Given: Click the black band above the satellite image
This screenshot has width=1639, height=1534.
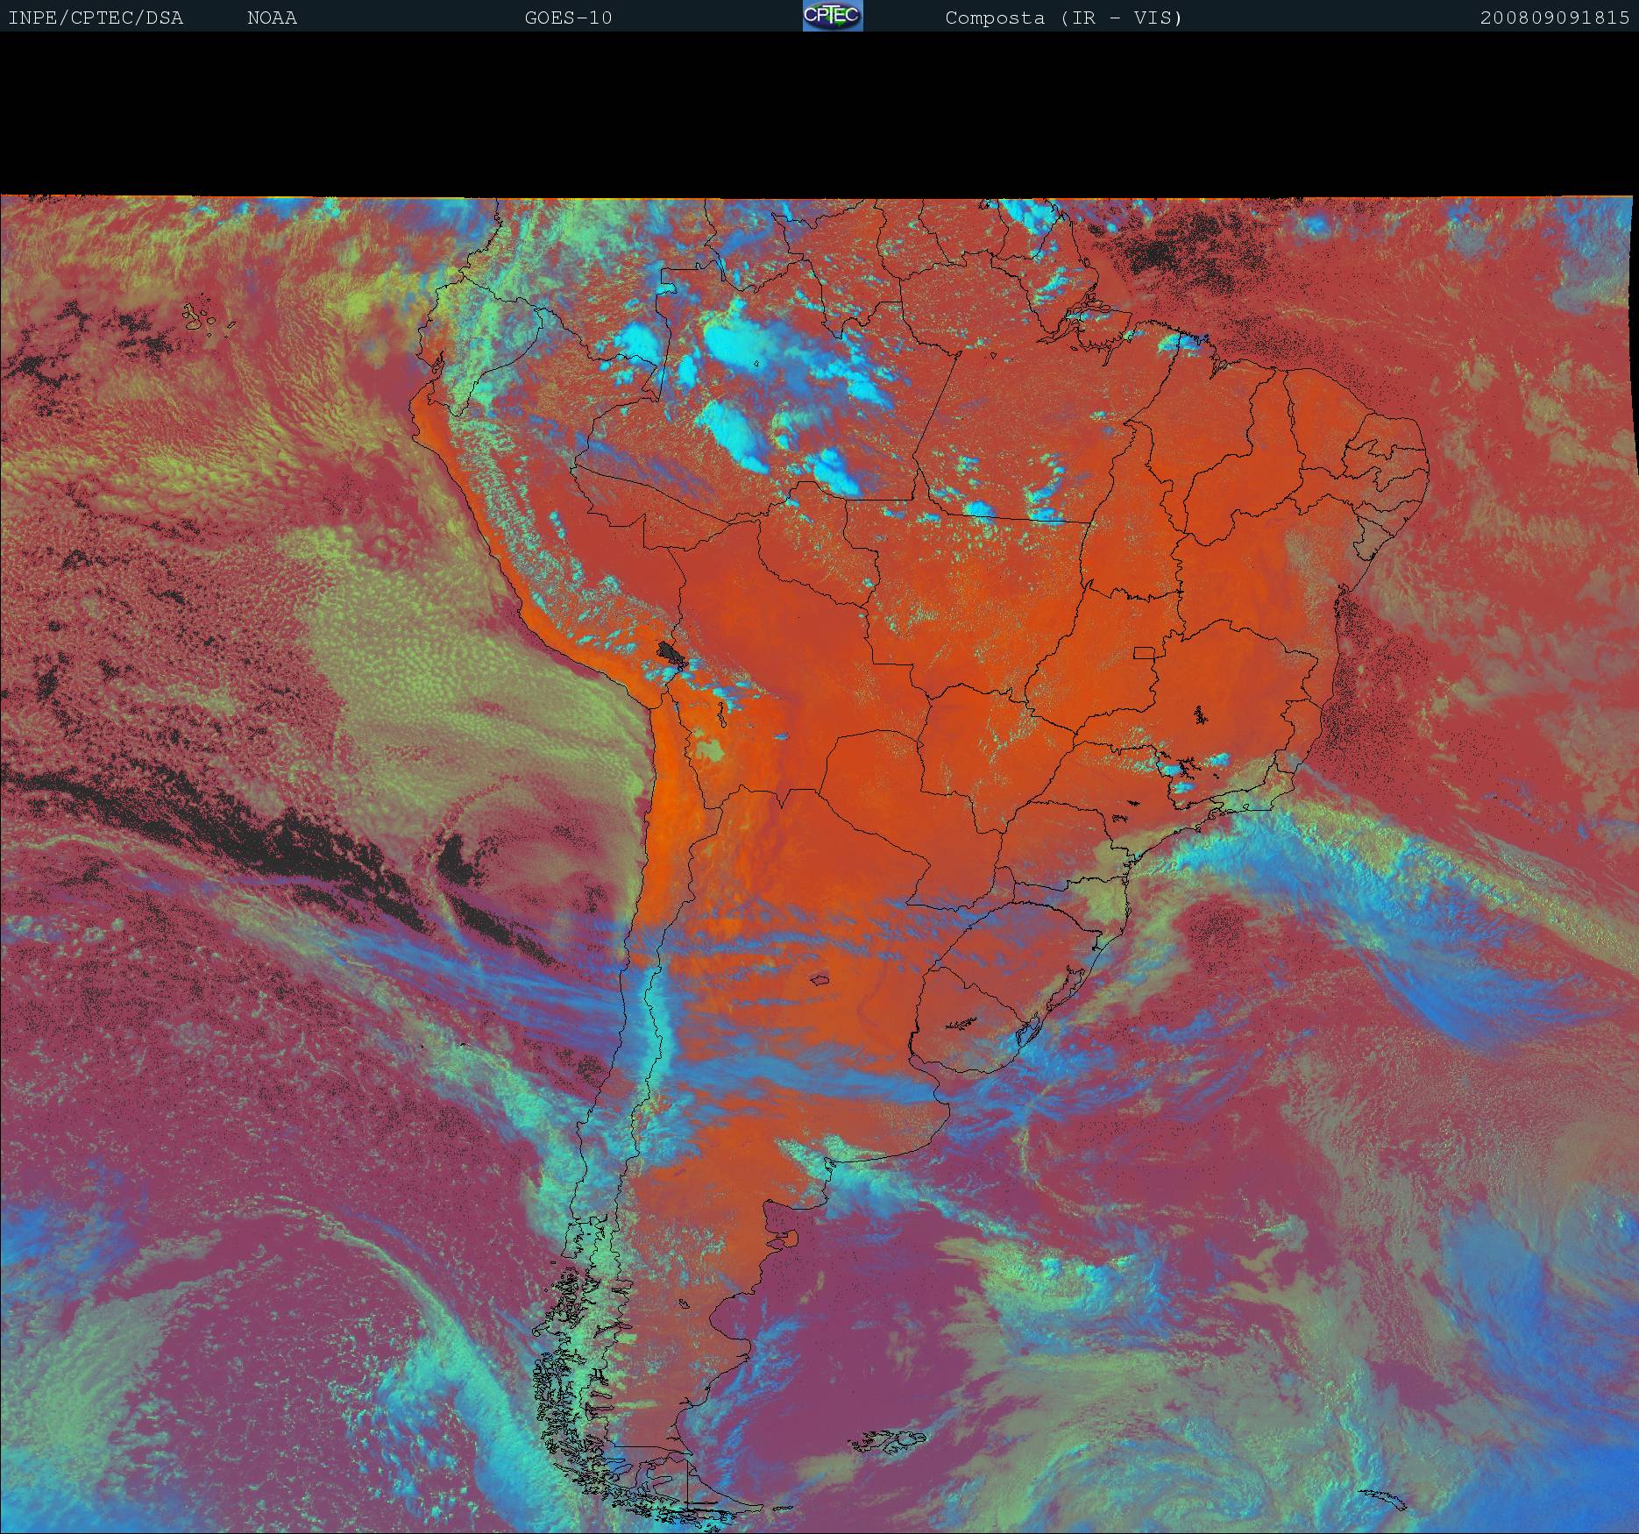Looking at the screenshot, I should (819, 114).
